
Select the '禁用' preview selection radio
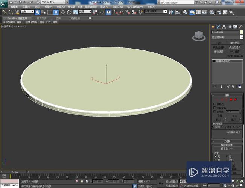(x=213, y=127)
